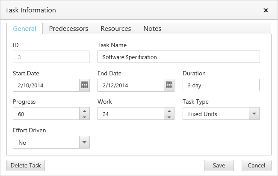278x176 pixels.
Task: Increase Work value with up arrow
Action: 169,111
